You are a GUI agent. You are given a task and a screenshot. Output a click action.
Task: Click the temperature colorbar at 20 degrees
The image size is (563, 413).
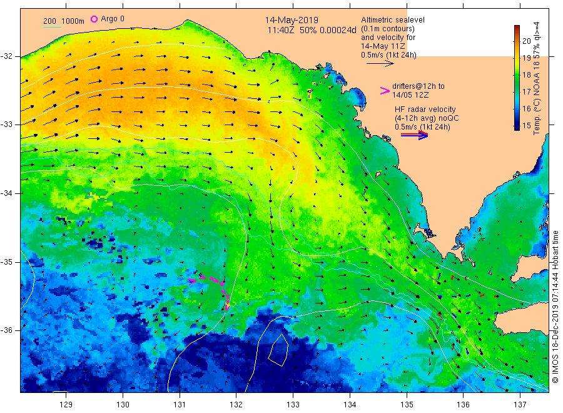pyautogui.click(x=517, y=41)
